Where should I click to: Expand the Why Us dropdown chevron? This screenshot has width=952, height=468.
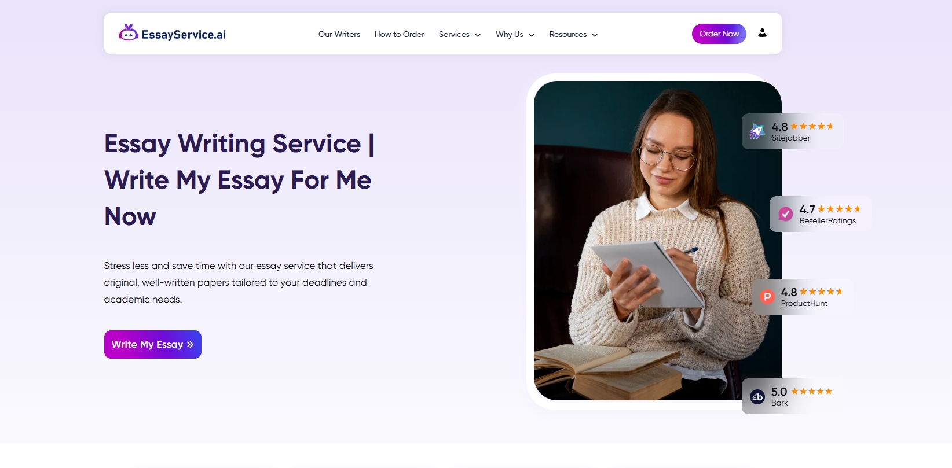(532, 35)
